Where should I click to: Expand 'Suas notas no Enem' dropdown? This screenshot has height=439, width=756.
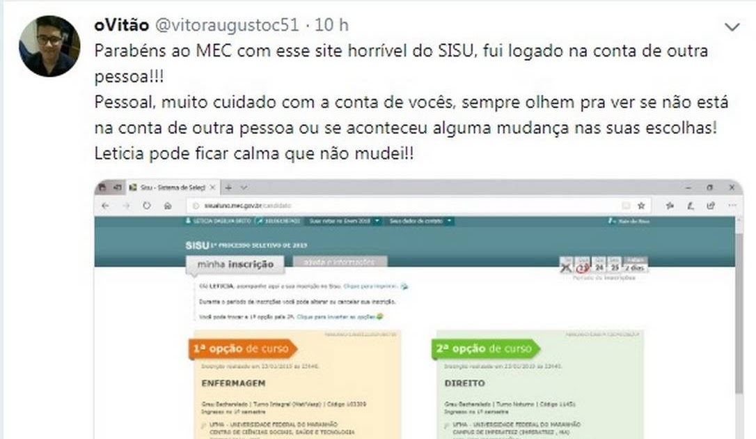tap(344, 221)
